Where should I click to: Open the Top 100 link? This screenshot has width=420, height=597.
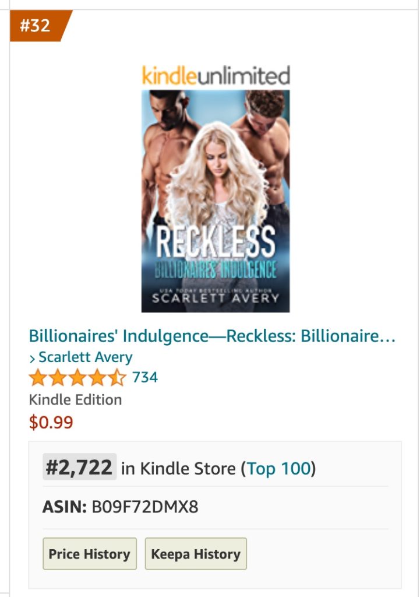pos(278,469)
